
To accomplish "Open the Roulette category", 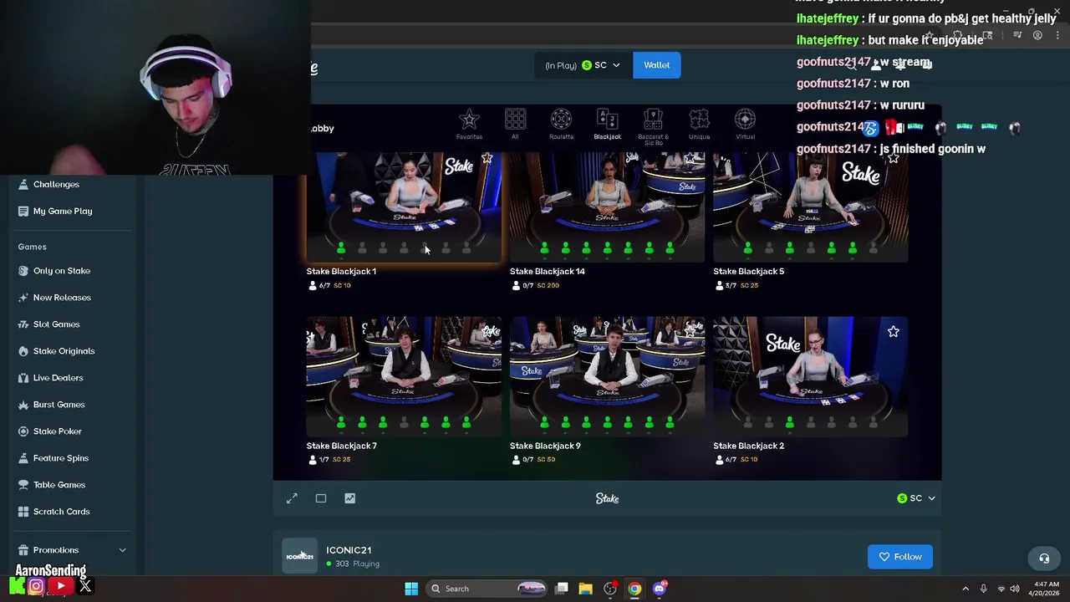I will pyautogui.click(x=561, y=124).
